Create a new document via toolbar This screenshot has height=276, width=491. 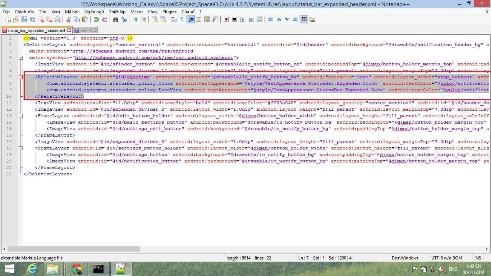pyautogui.click(x=8, y=19)
